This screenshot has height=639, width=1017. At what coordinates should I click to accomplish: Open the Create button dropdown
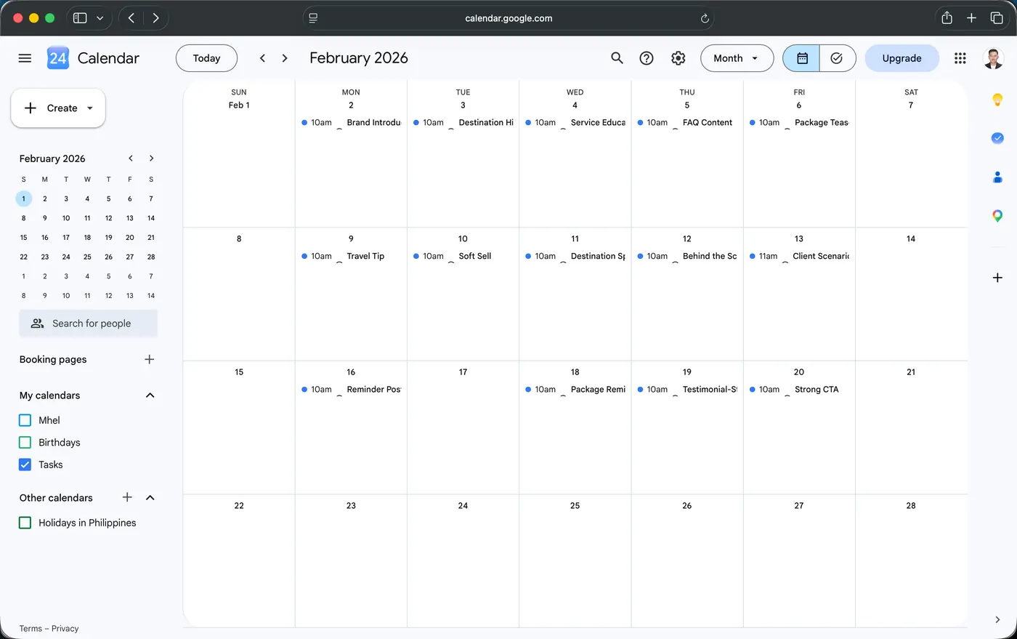(90, 108)
